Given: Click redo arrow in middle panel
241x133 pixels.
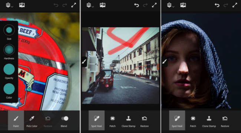Looking at the screenshot, I should 145,5.
